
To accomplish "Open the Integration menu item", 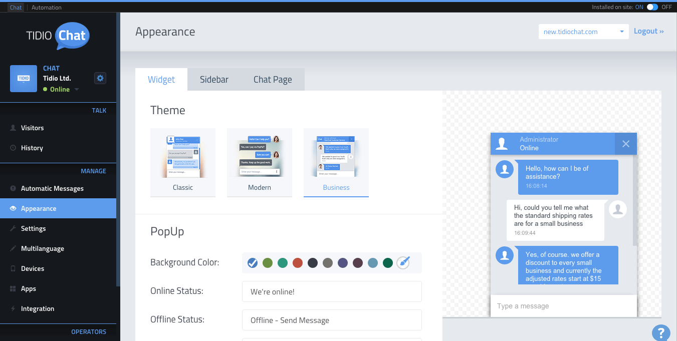I will tap(58, 309).
